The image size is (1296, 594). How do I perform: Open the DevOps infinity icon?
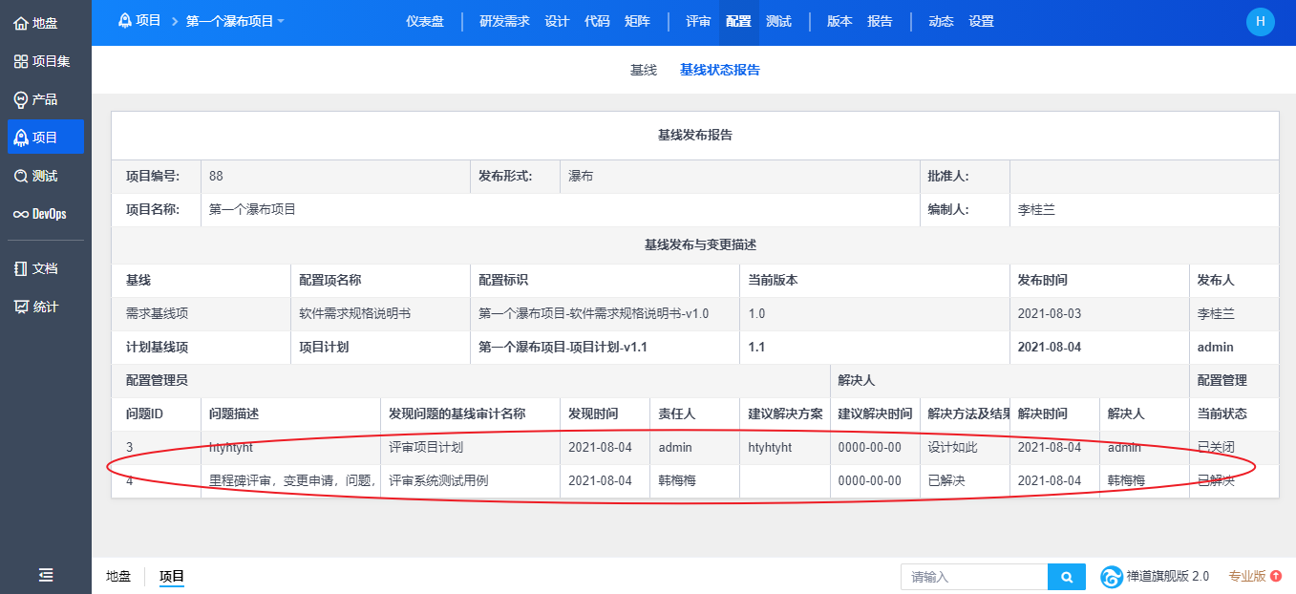pyautogui.click(x=21, y=214)
